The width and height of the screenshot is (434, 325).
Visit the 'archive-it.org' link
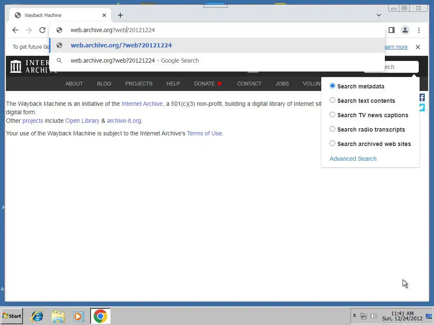[124, 121]
